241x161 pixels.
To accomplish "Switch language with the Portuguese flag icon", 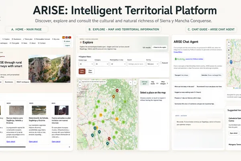I will pos(69,37).
